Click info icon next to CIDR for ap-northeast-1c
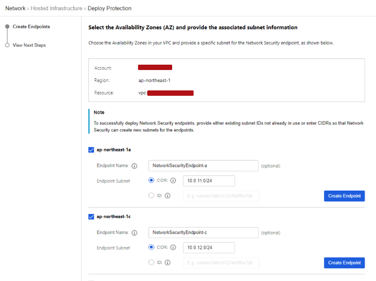 [x=173, y=248]
